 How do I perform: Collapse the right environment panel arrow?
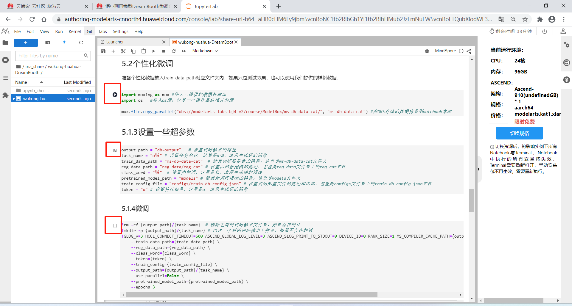click(479, 169)
